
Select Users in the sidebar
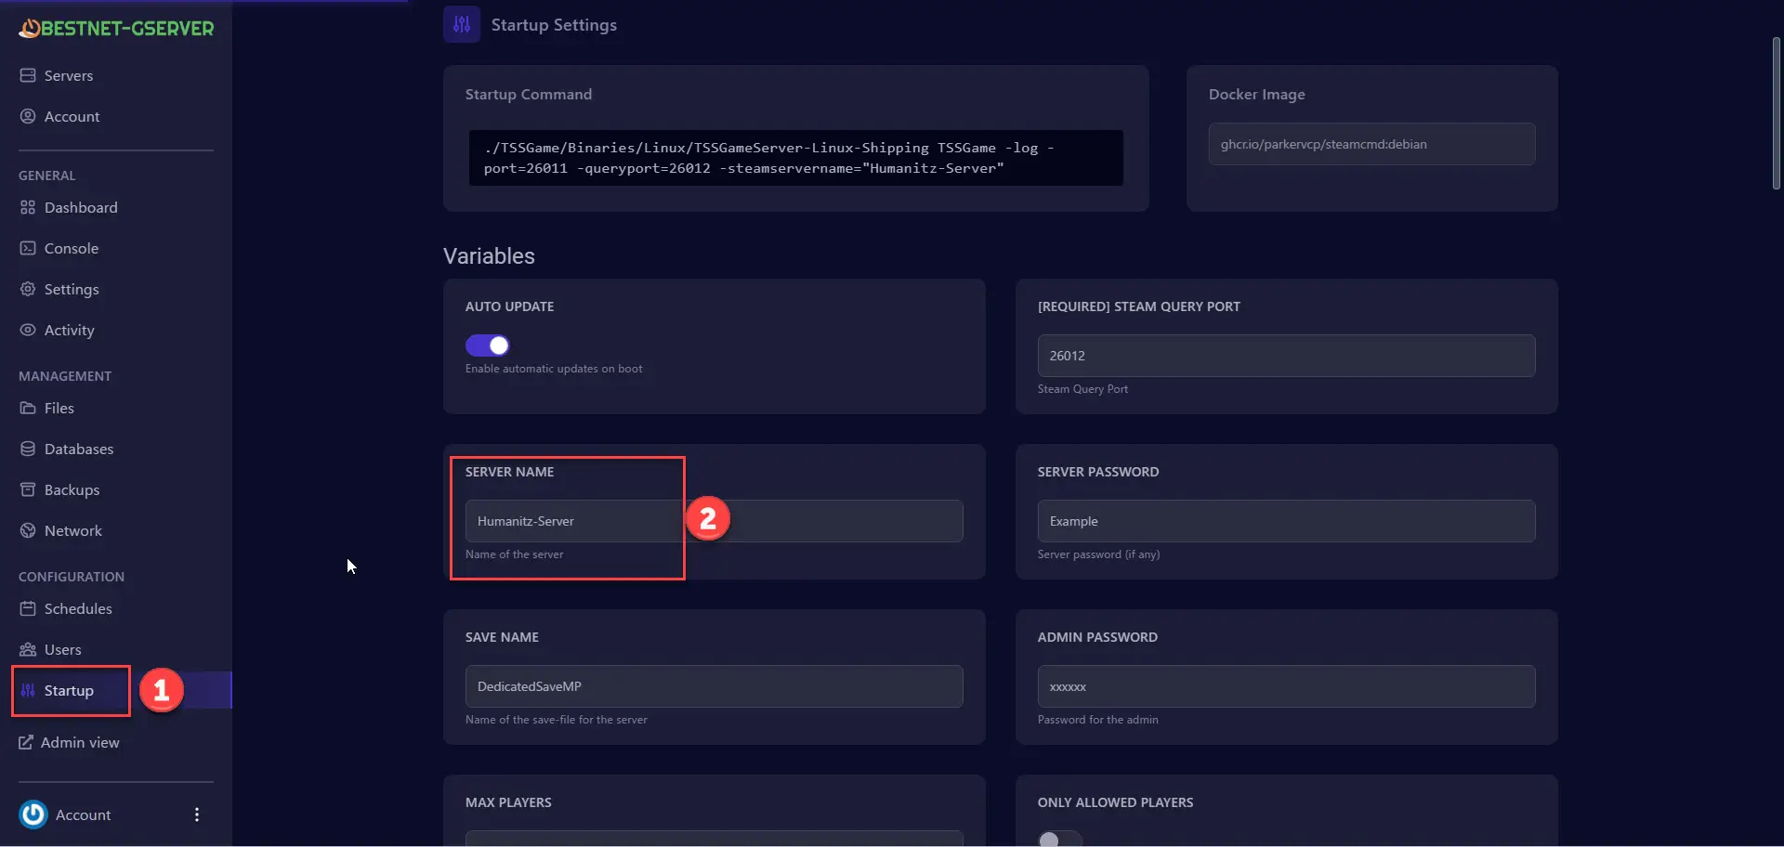tap(62, 649)
